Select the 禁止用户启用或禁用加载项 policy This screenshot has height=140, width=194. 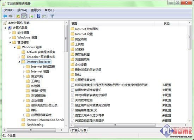click(x=92, y=105)
